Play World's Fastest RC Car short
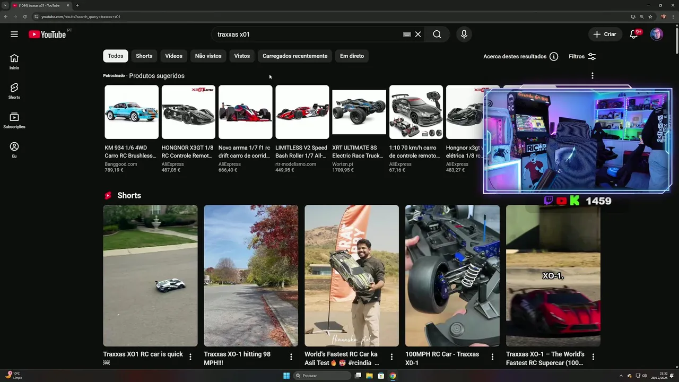Image resolution: width=679 pixels, height=382 pixels. point(352,276)
